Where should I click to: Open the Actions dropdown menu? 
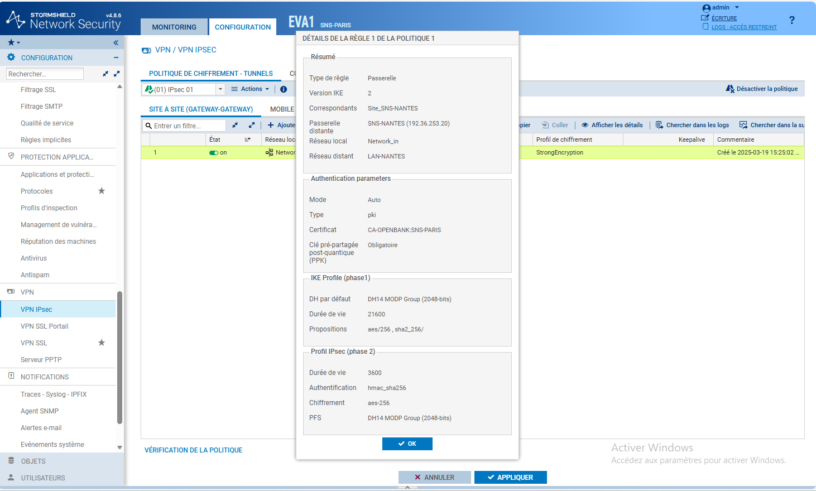coord(250,89)
